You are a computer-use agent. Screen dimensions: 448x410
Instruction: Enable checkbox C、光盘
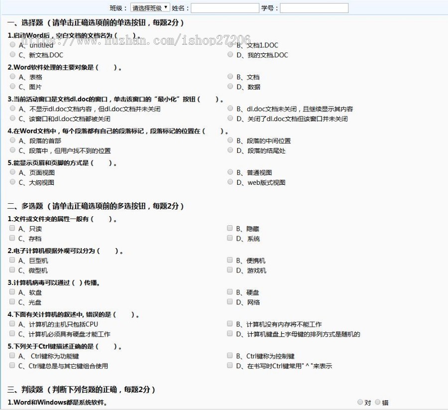coord(12,301)
